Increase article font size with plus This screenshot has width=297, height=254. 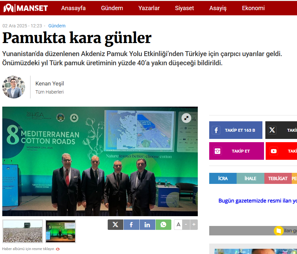194,224
